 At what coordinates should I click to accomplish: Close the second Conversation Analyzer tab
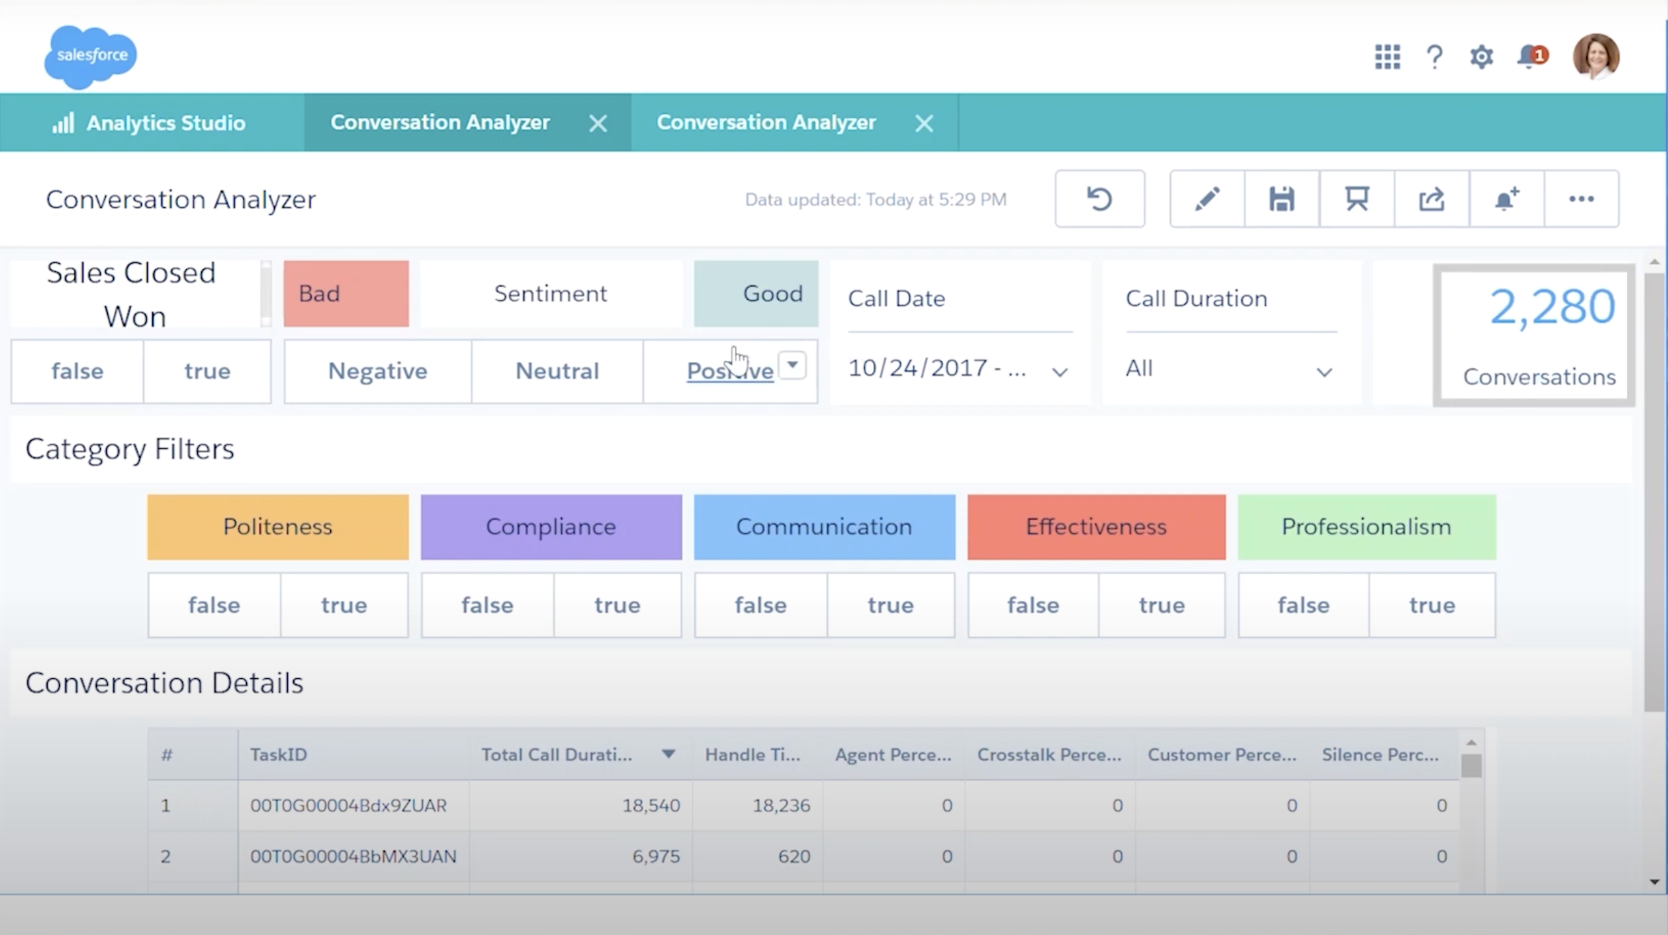924,123
